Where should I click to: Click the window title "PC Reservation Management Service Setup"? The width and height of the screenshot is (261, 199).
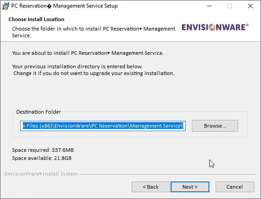(x=64, y=6)
